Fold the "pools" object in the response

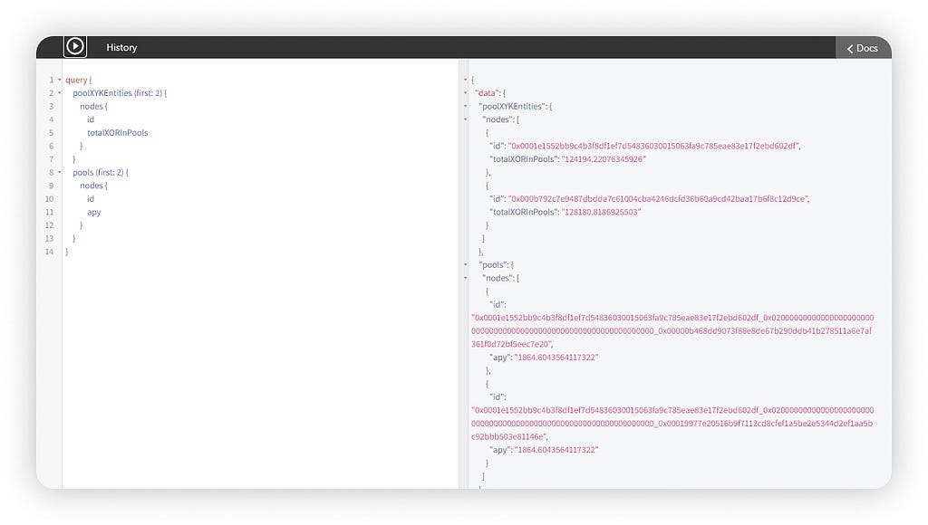(465, 265)
